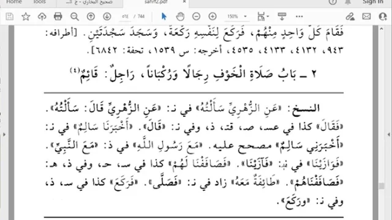Open the Home tab
392x220 pixels.
coord(14,2)
